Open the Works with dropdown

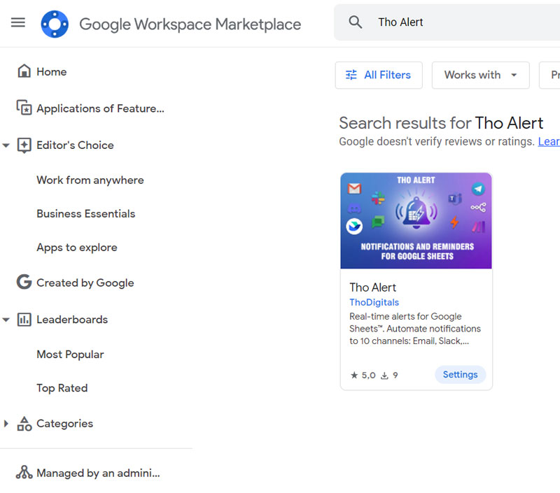click(480, 75)
